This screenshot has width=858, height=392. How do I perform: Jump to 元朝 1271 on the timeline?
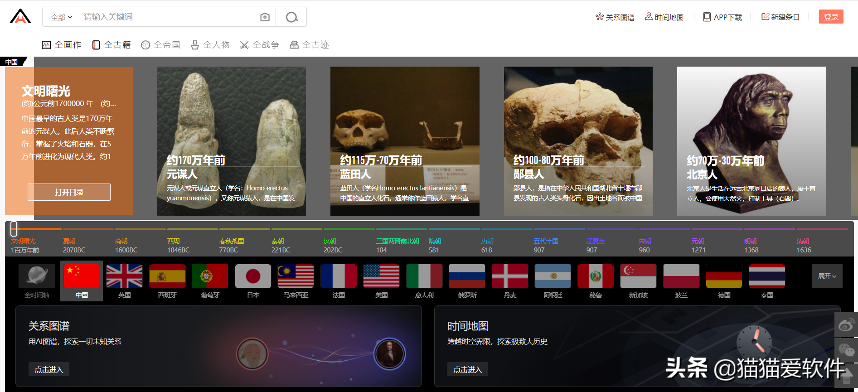pos(698,245)
